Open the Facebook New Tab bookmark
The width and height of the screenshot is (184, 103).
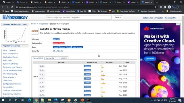point(82,11)
